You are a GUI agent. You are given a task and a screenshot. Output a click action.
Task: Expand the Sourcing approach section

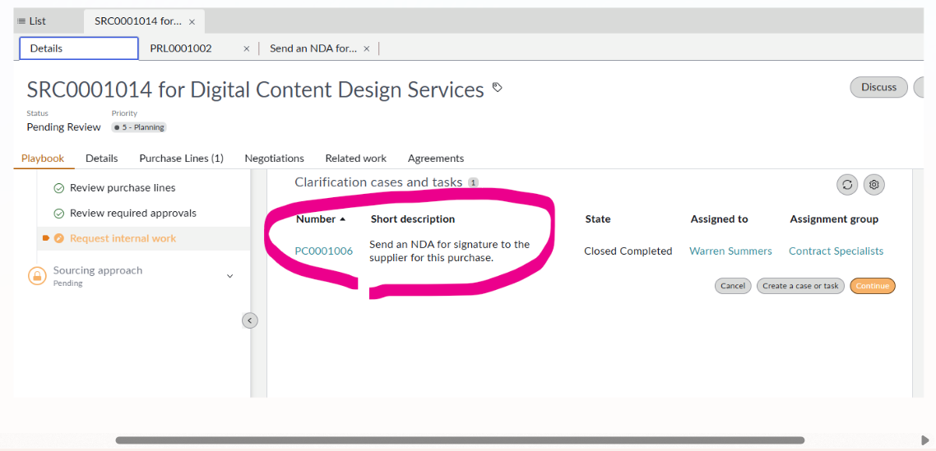point(229,276)
